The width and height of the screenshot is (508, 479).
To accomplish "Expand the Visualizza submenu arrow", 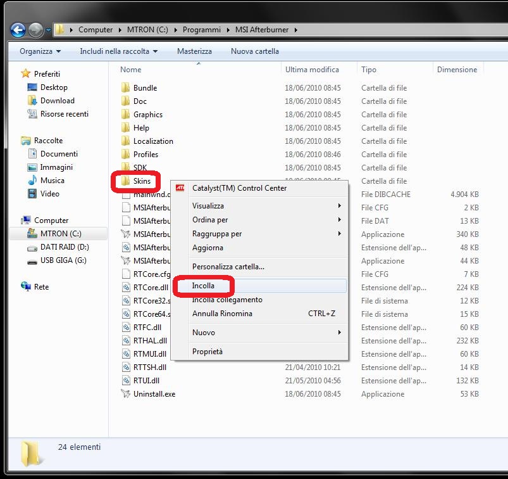I will tap(339, 206).
